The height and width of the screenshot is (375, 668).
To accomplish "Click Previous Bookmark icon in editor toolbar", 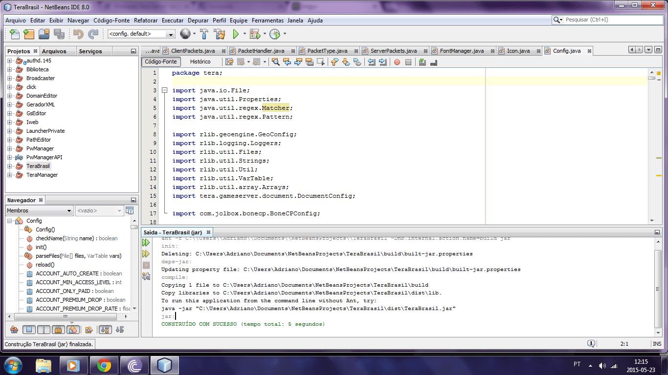I will click(x=335, y=62).
